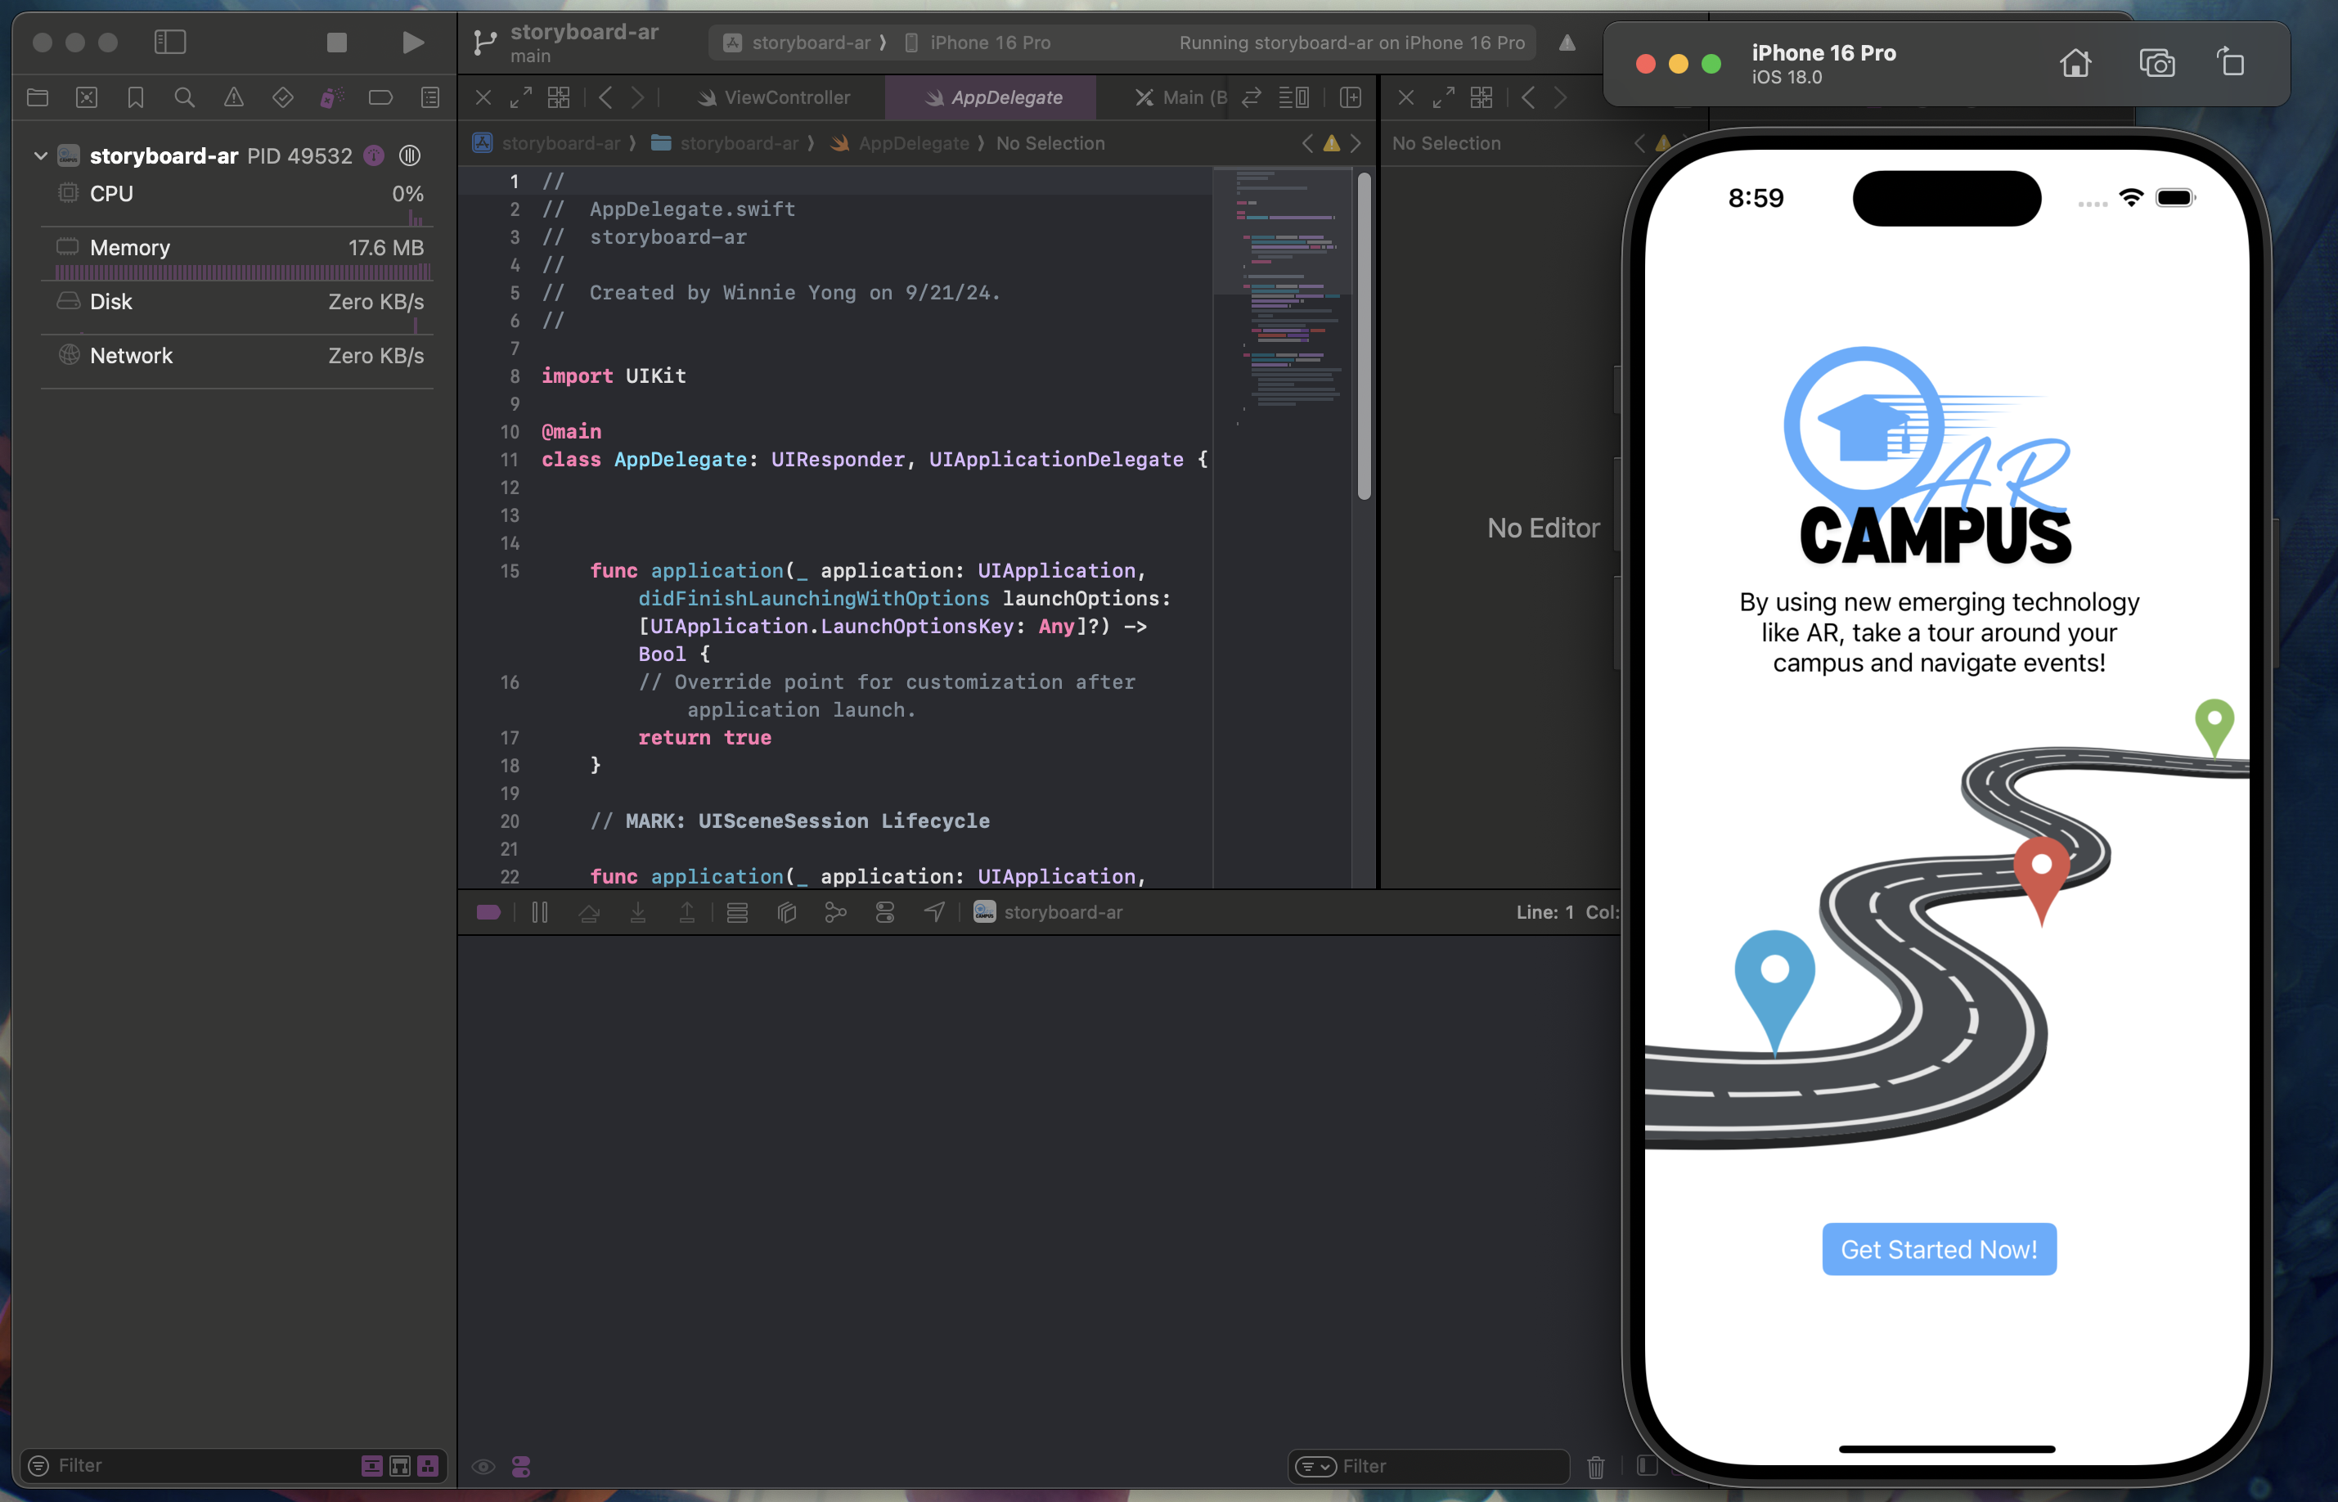Viewport: 2338px width, 1502px height.
Task: Toggle the navigator sidebar visibility
Action: click(169, 42)
